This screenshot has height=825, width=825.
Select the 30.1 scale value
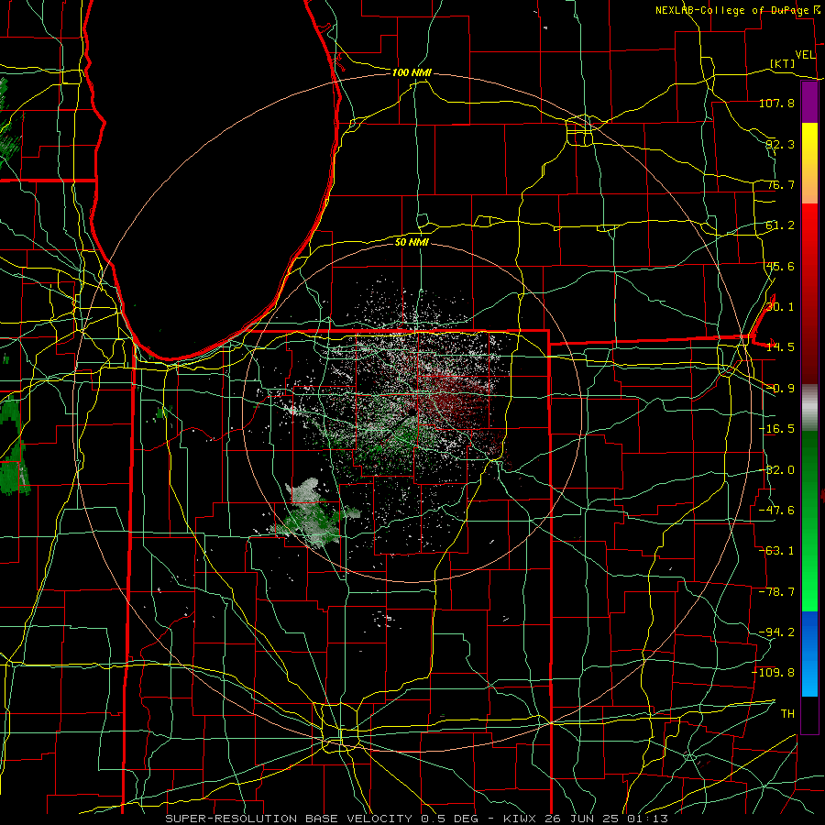point(780,307)
